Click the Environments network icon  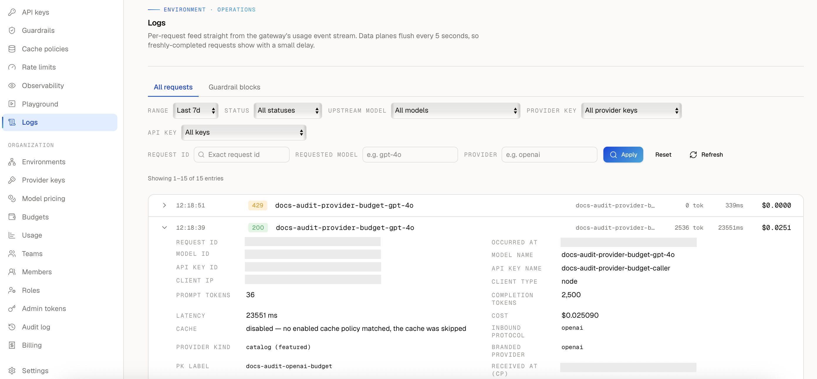[12, 162]
